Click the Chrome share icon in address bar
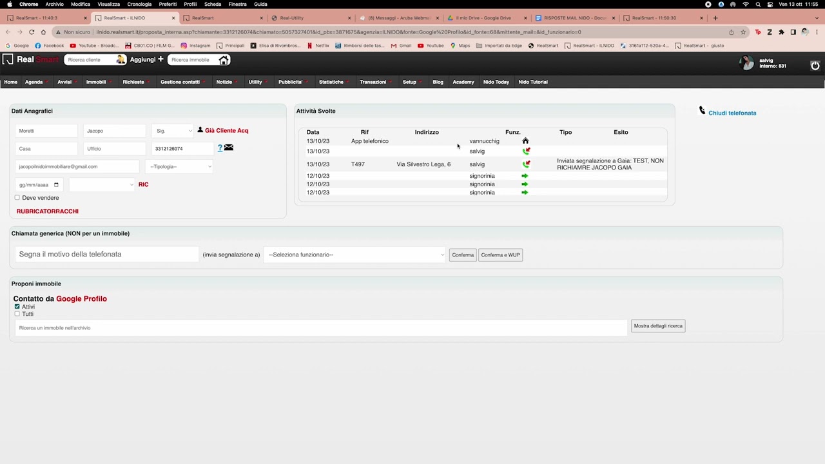This screenshot has width=825, height=464. [x=731, y=32]
